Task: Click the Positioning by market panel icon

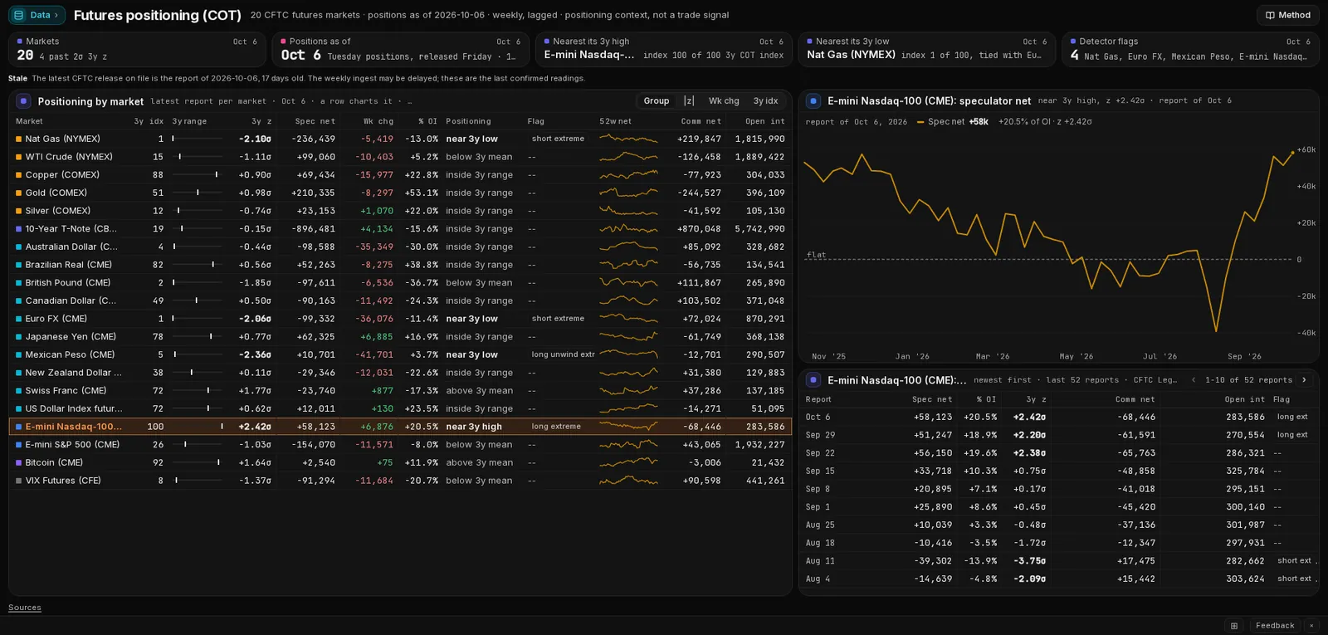Action: 23,101
